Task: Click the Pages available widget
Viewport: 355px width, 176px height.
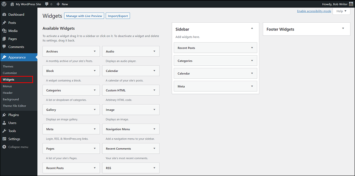Action: point(71,149)
